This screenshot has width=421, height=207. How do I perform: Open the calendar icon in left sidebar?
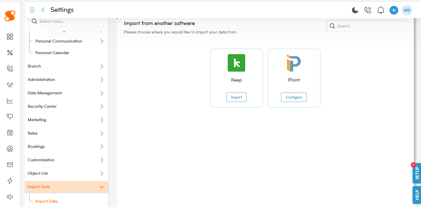(10, 133)
